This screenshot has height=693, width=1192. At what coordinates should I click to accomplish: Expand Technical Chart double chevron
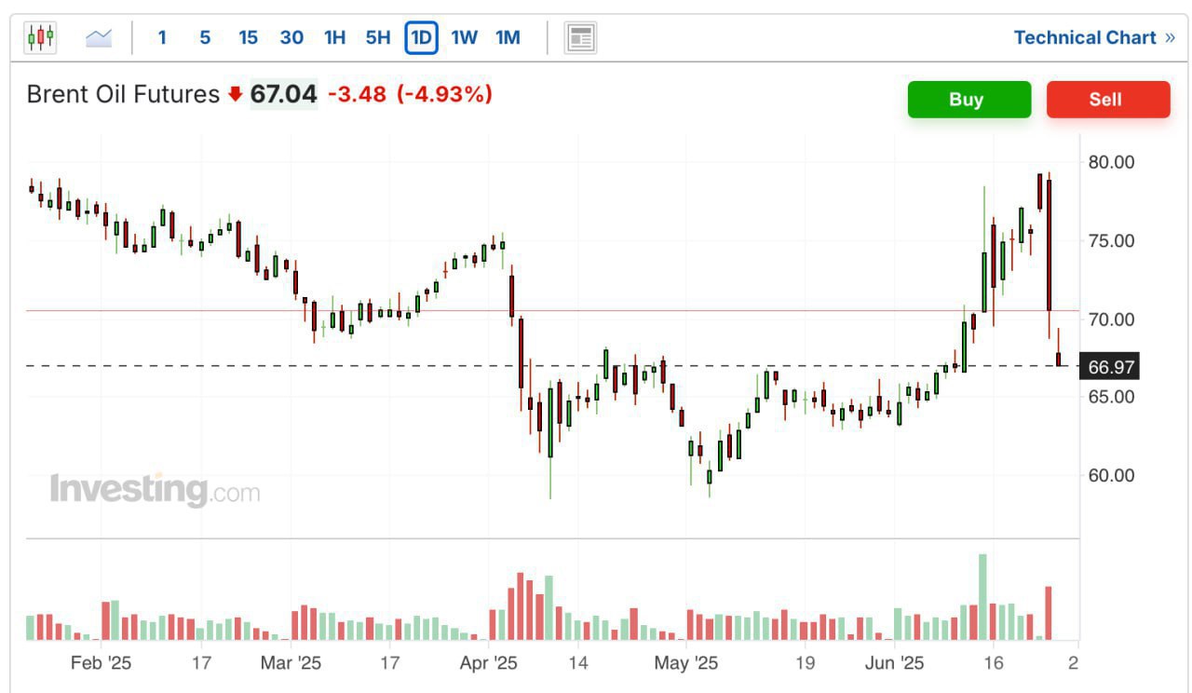1171,37
